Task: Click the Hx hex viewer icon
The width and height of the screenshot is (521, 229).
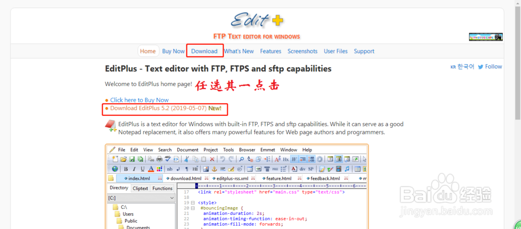Action: [x=286, y=159]
